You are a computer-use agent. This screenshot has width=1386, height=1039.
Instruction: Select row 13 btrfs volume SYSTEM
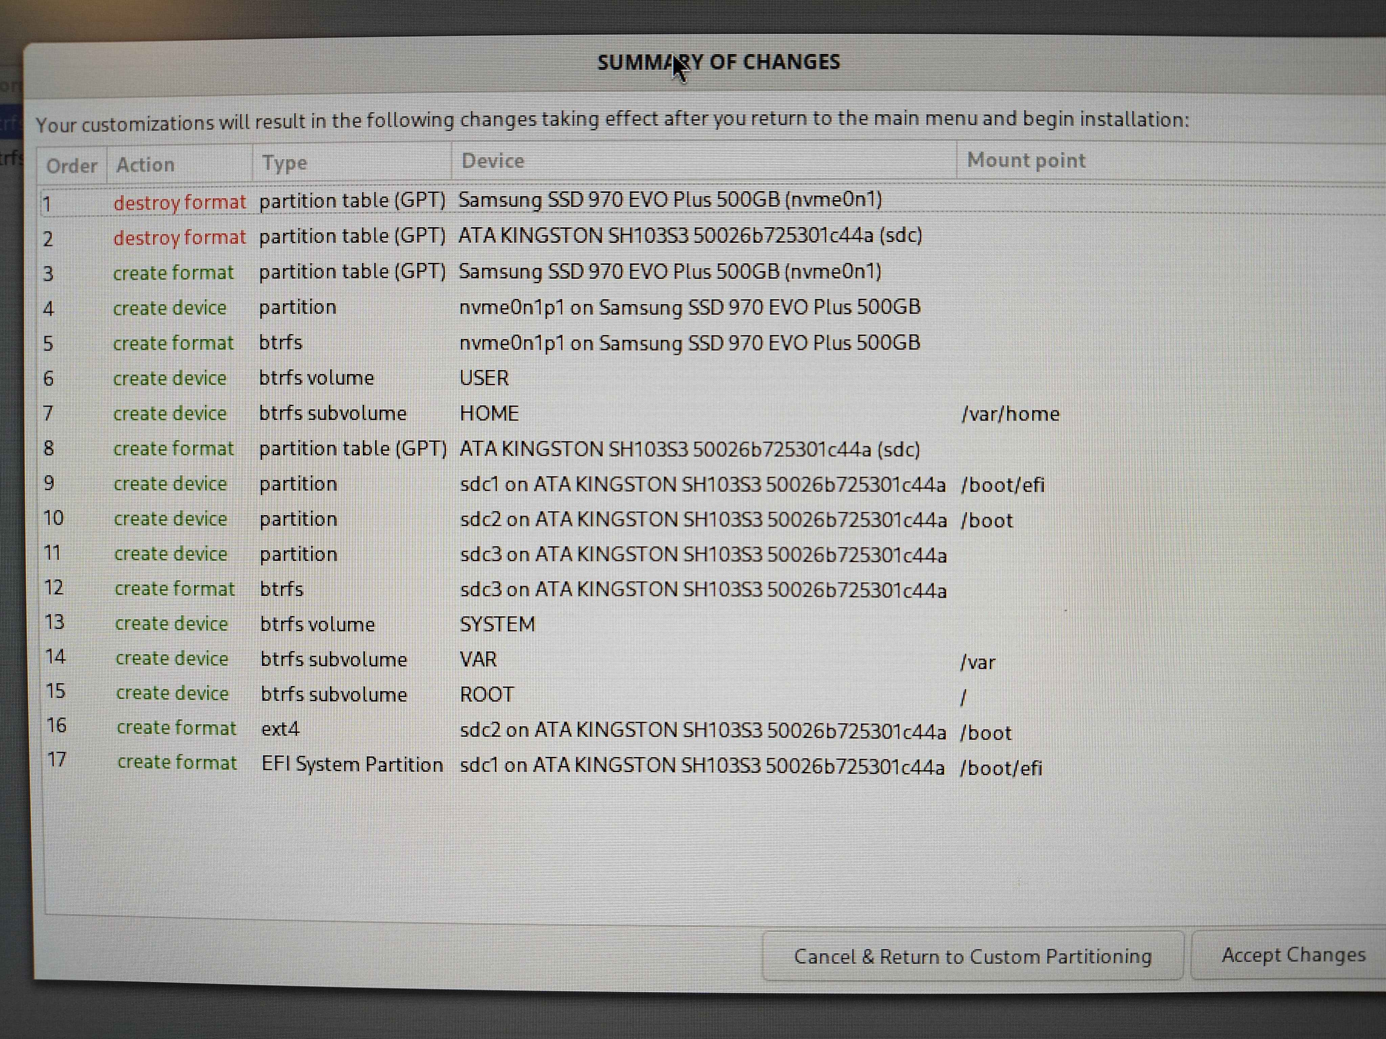click(497, 624)
